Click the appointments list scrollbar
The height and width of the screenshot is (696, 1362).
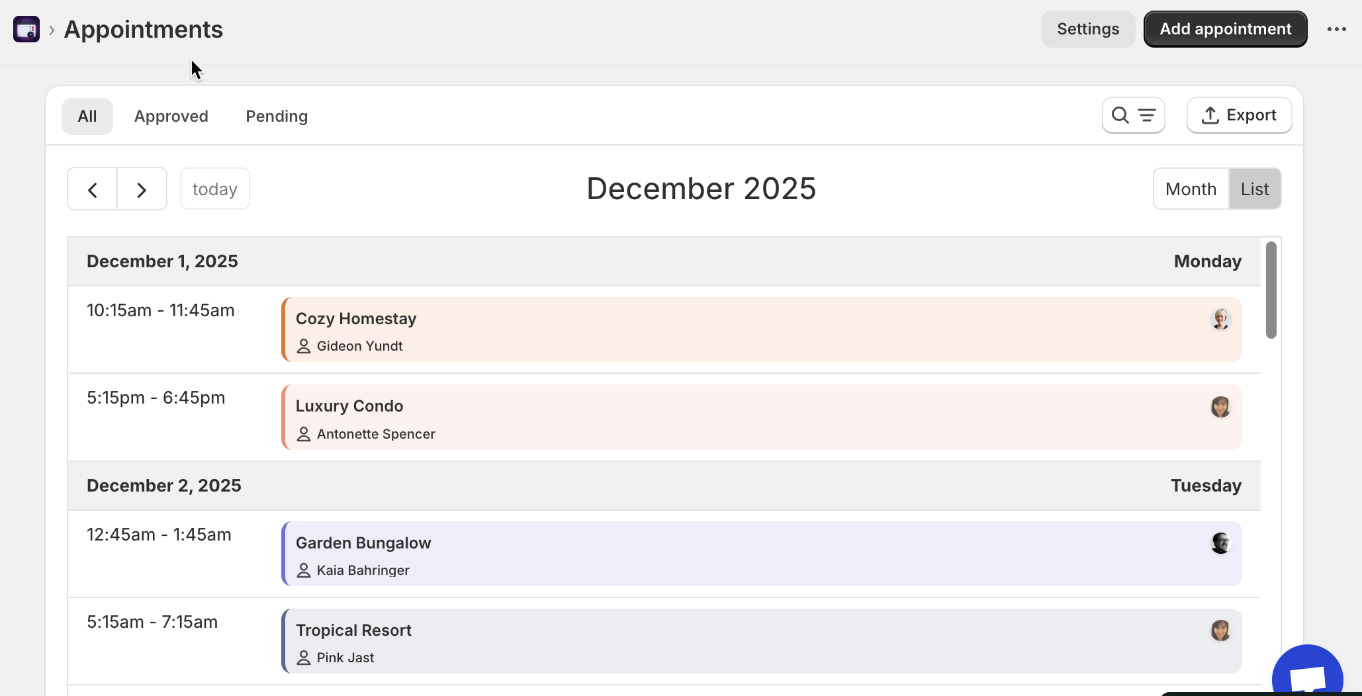[x=1271, y=290]
